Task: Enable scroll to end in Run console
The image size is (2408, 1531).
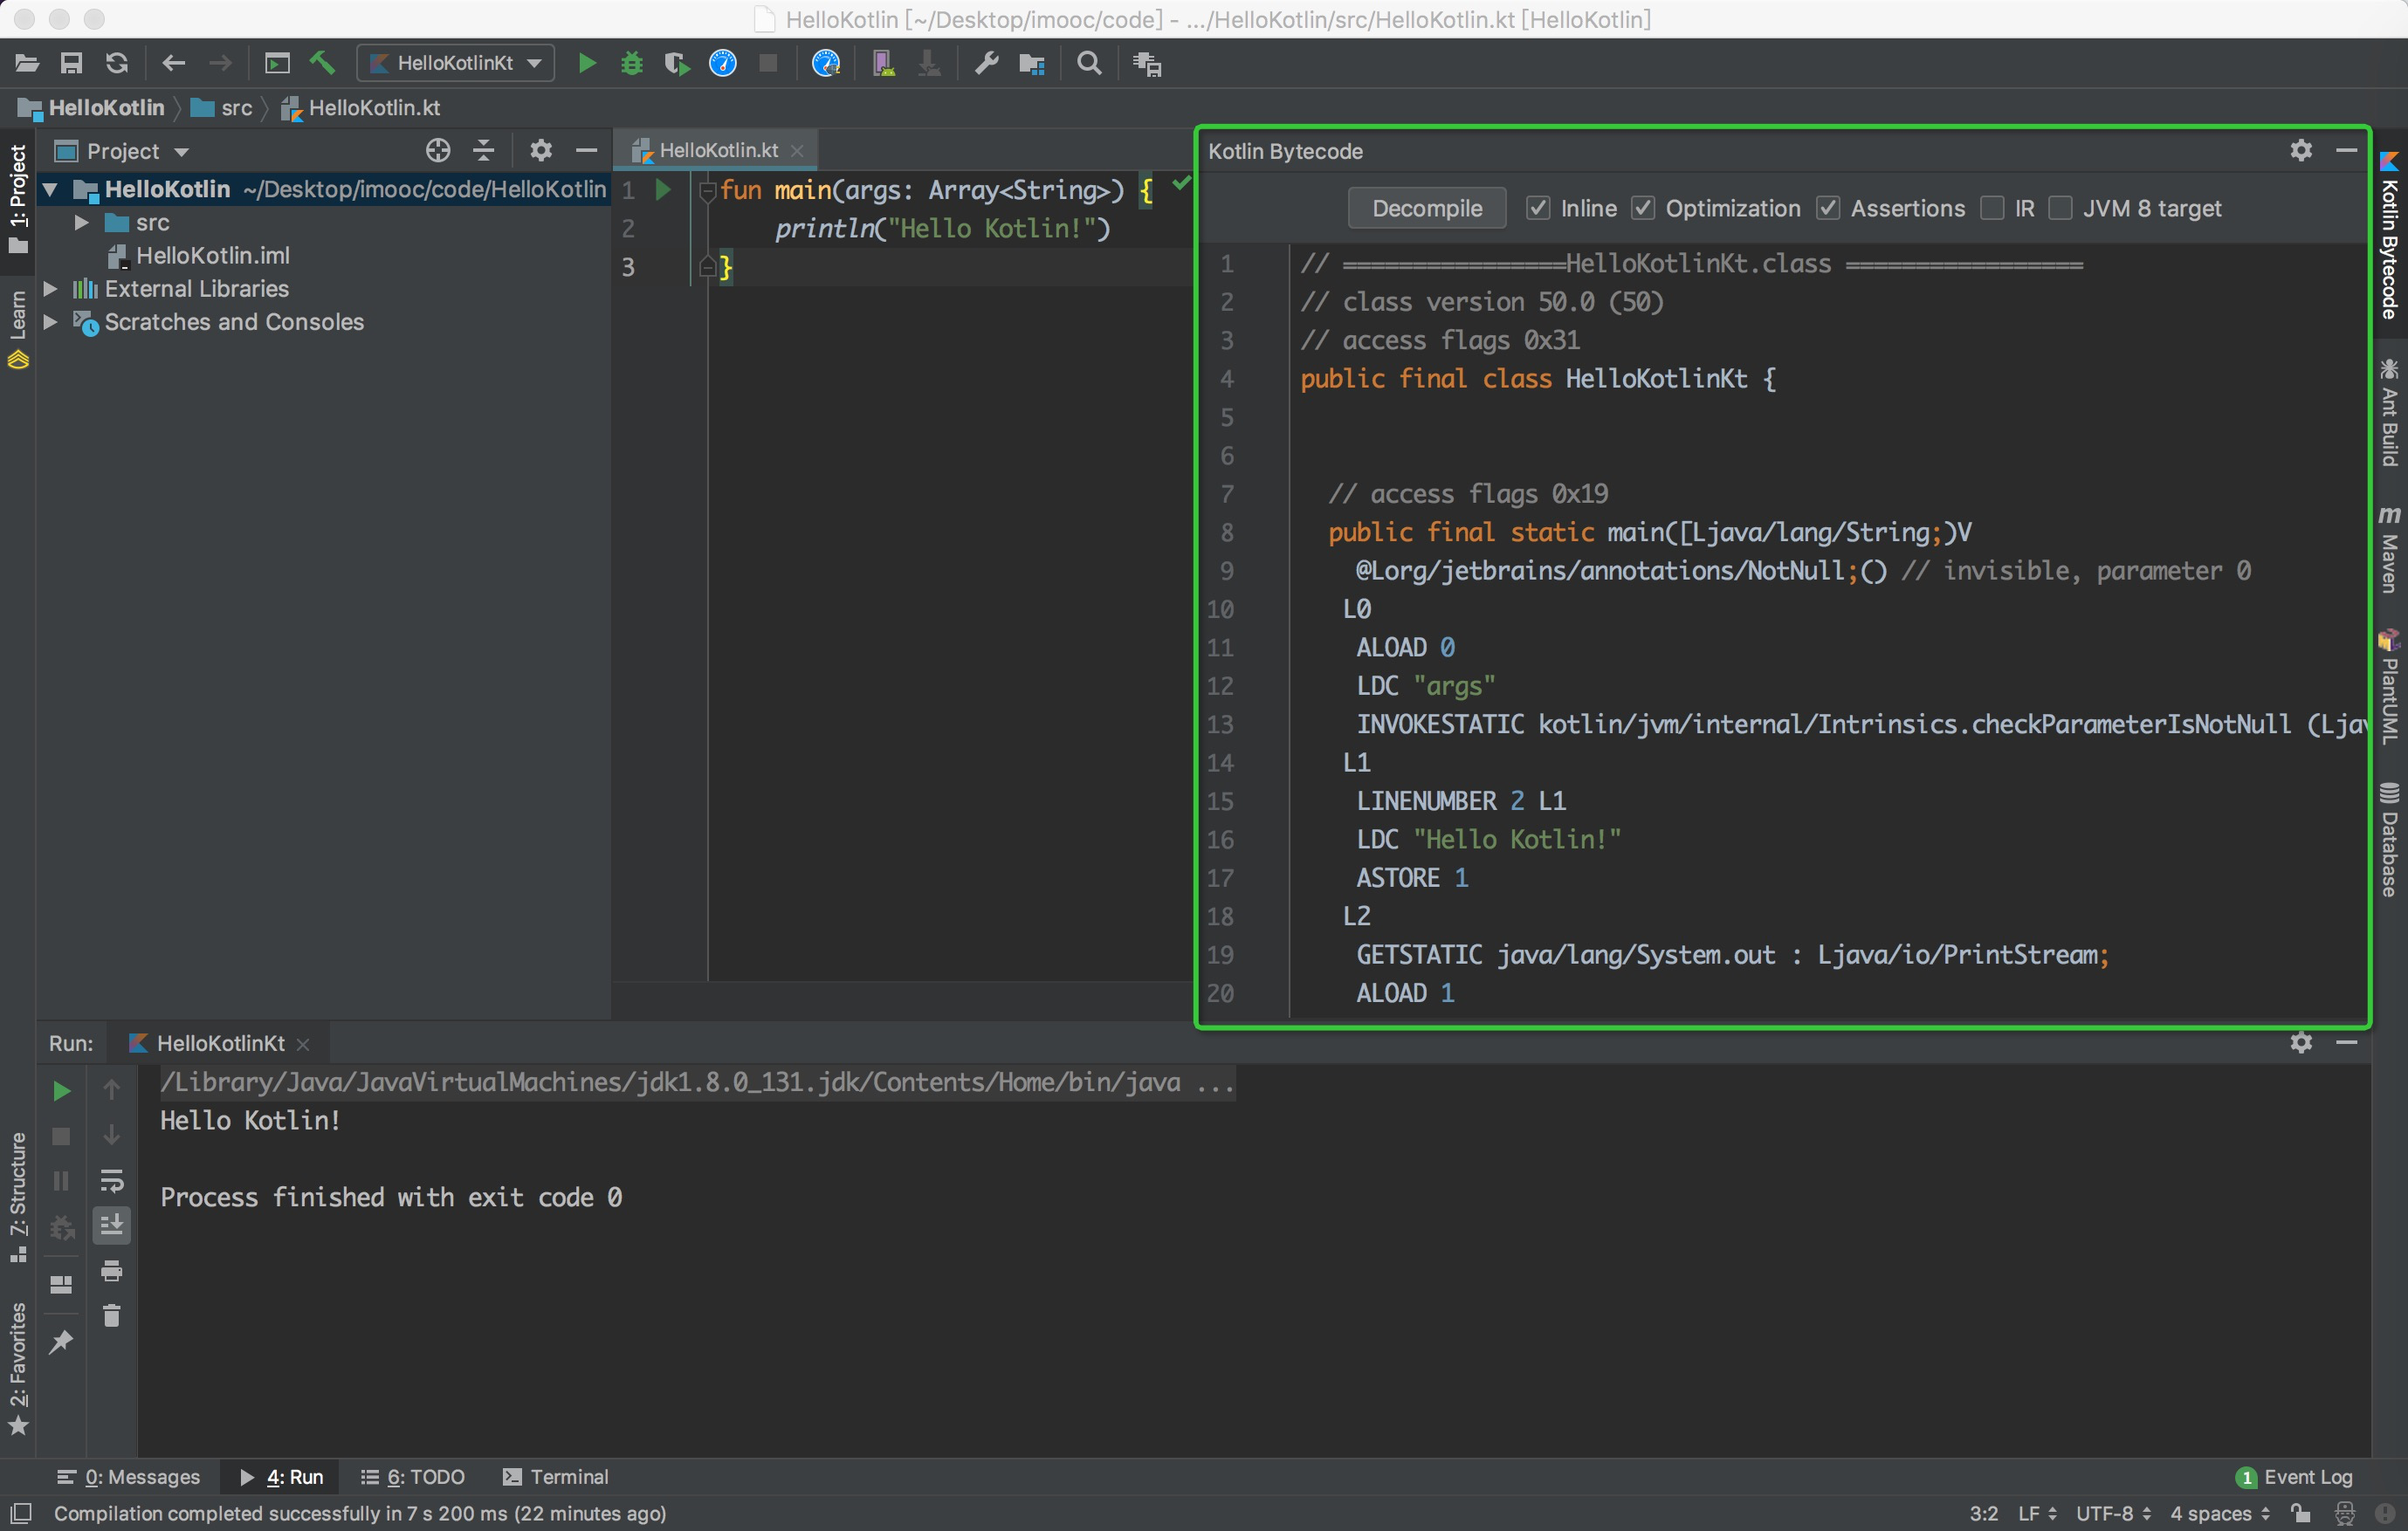Action: coord(112,1226)
